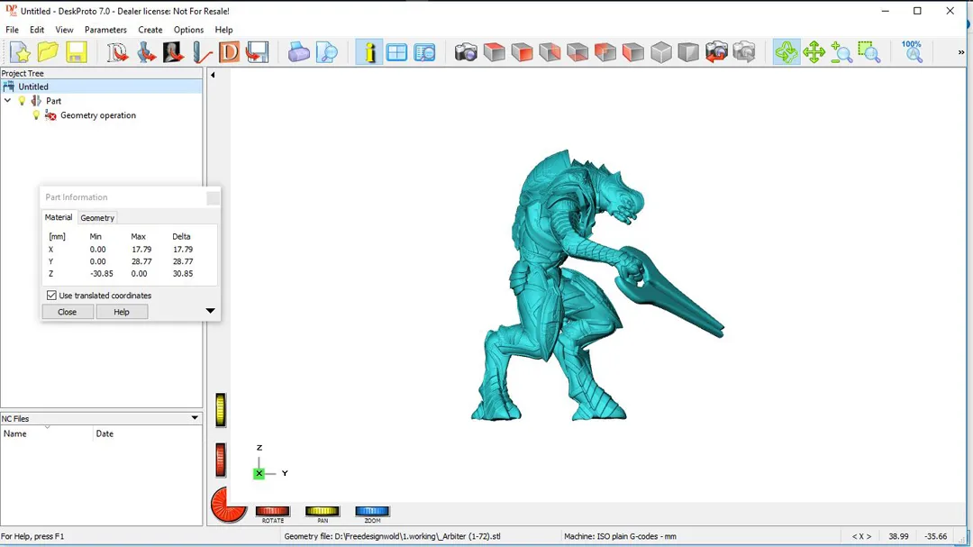The image size is (973, 547).
Task: Select the Geometry operation tree item
Action: point(98,114)
